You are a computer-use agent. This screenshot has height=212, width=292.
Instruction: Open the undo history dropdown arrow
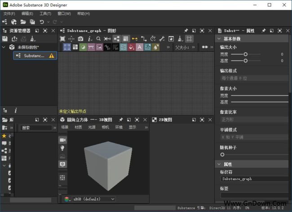pos(49,22)
